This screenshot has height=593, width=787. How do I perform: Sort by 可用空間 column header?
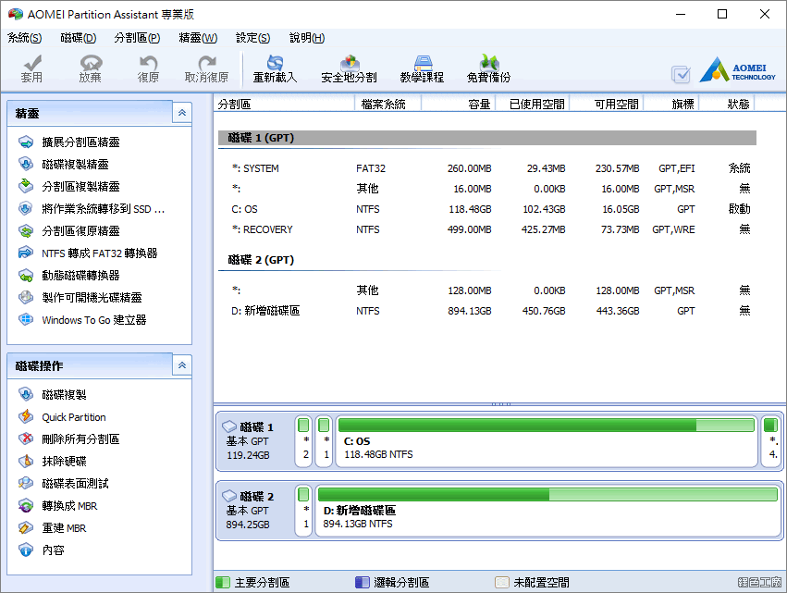click(x=606, y=104)
